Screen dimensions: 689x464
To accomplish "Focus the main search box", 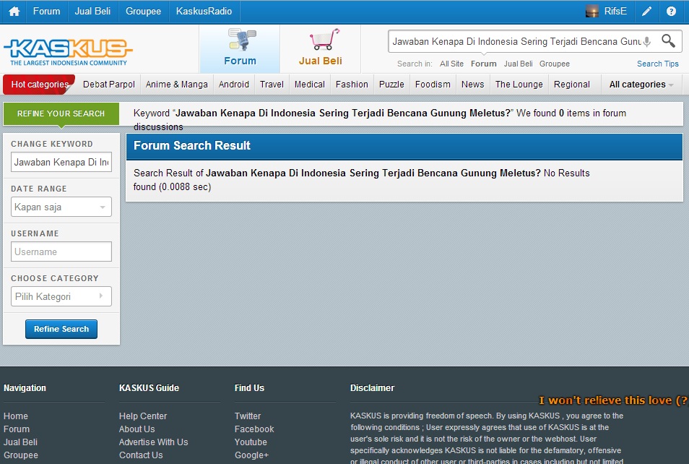I will [x=516, y=42].
